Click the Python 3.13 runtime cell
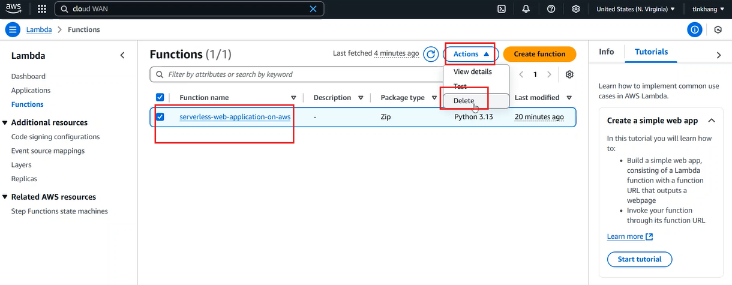732x285 pixels. coord(473,117)
